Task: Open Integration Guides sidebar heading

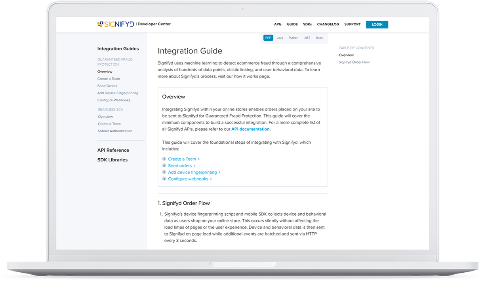Action: pyautogui.click(x=118, y=49)
